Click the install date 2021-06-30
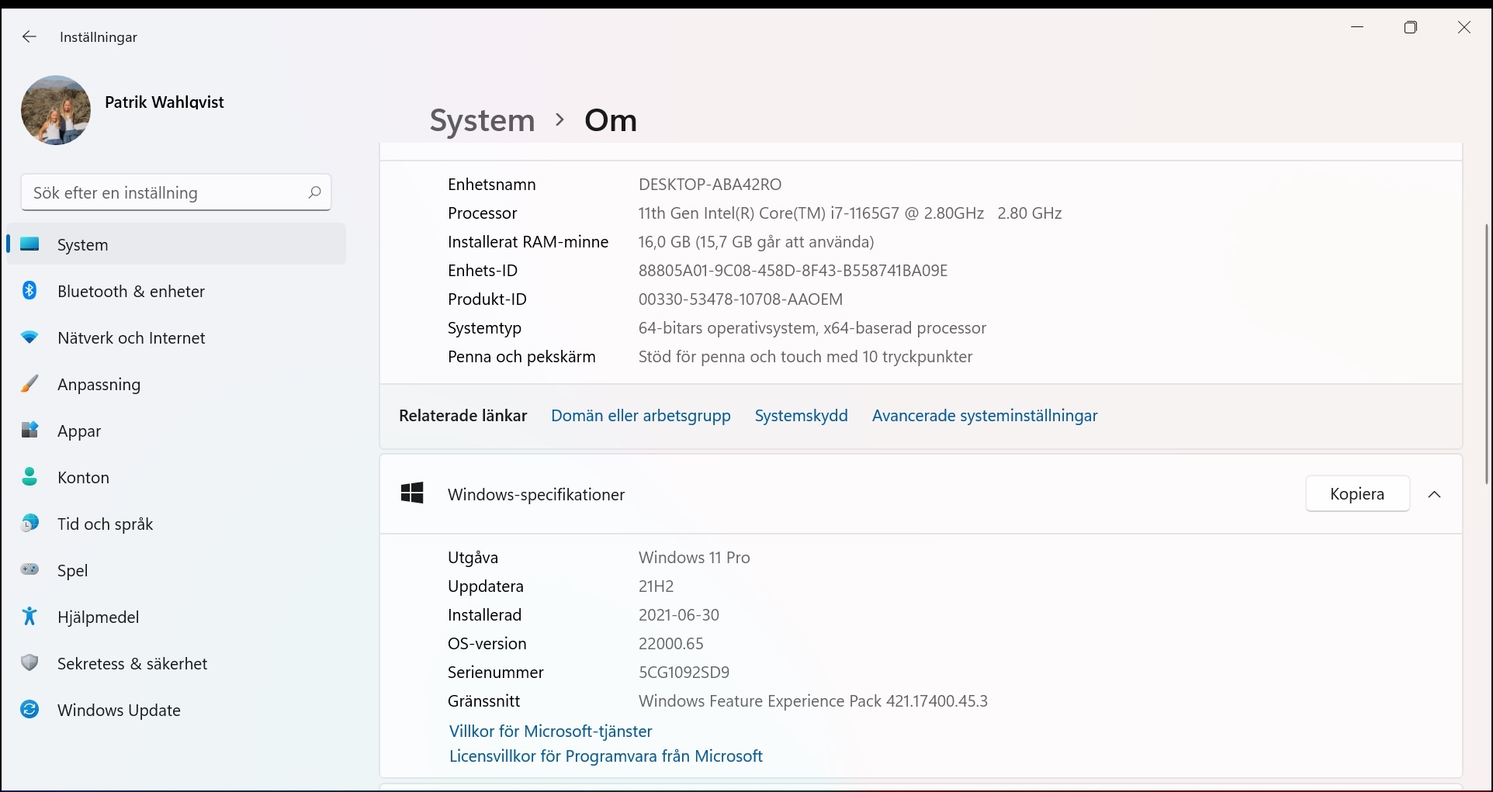1493x792 pixels. pos(679,615)
